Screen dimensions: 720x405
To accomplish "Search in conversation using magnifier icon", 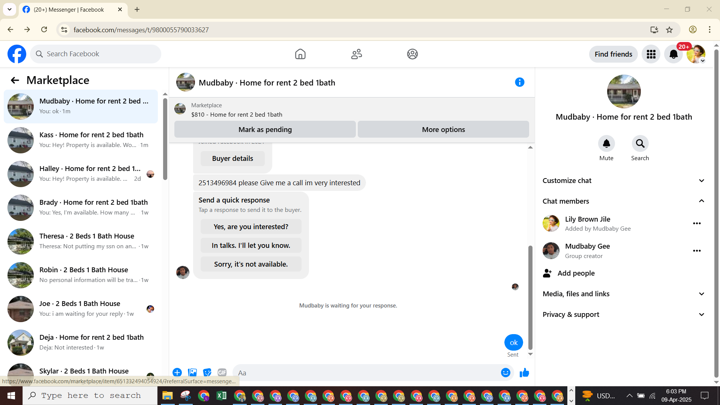I will (640, 143).
